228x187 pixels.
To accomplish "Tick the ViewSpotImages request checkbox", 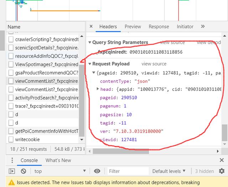I will (11, 64).
